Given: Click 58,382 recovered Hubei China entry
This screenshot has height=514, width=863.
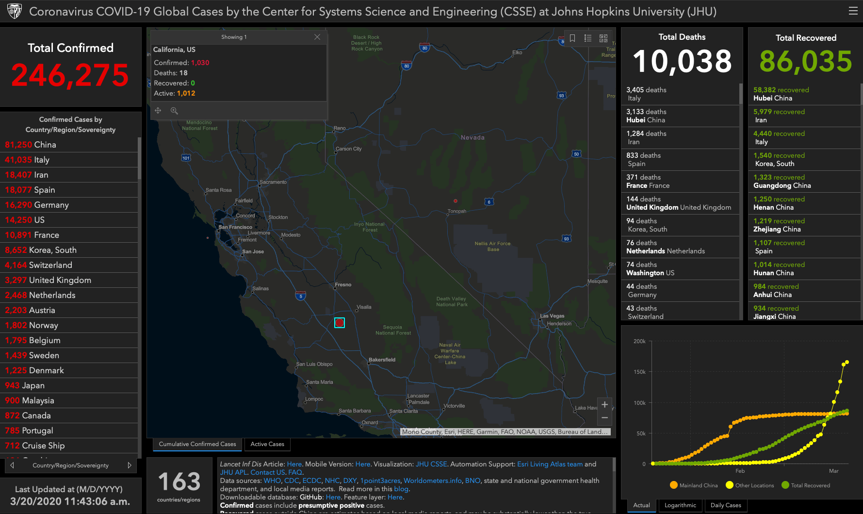Looking at the screenshot, I should coord(805,94).
